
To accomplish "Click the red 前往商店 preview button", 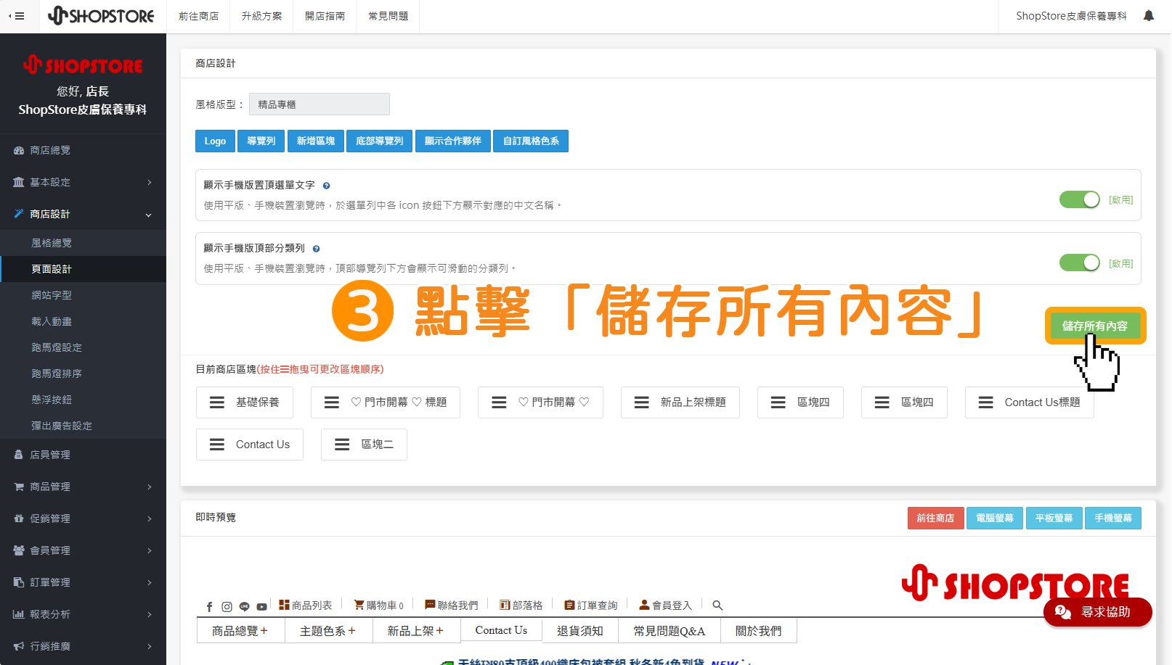I will click(x=935, y=518).
